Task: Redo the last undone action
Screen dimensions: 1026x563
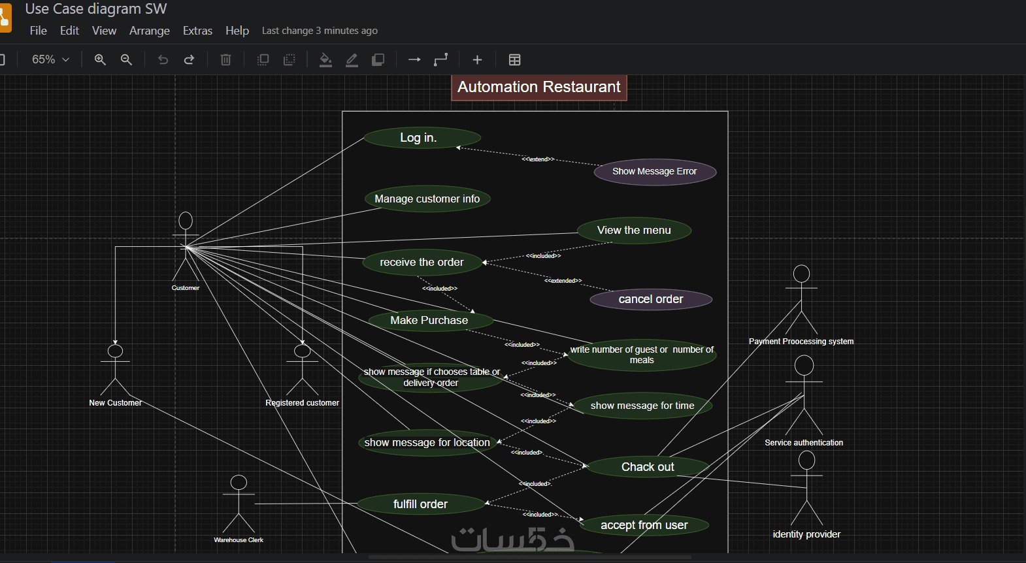Action: click(x=189, y=59)
